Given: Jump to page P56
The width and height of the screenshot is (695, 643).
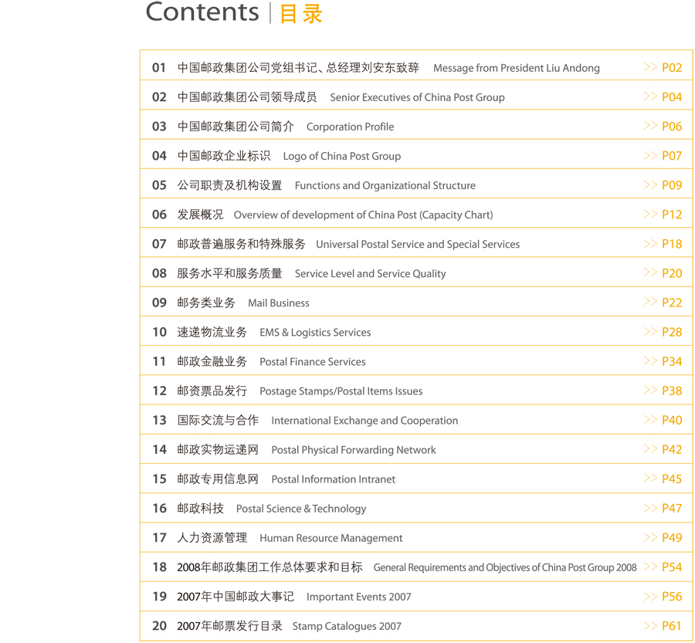Looking at the screenshot, I should click(x=672, y=597).
